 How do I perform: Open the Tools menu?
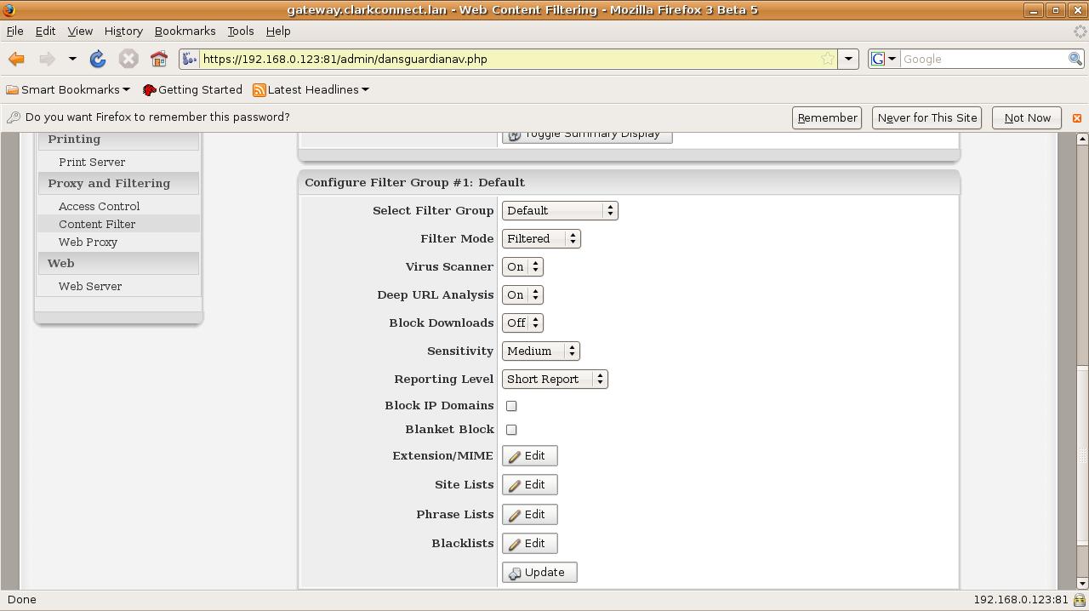point(240,31)
